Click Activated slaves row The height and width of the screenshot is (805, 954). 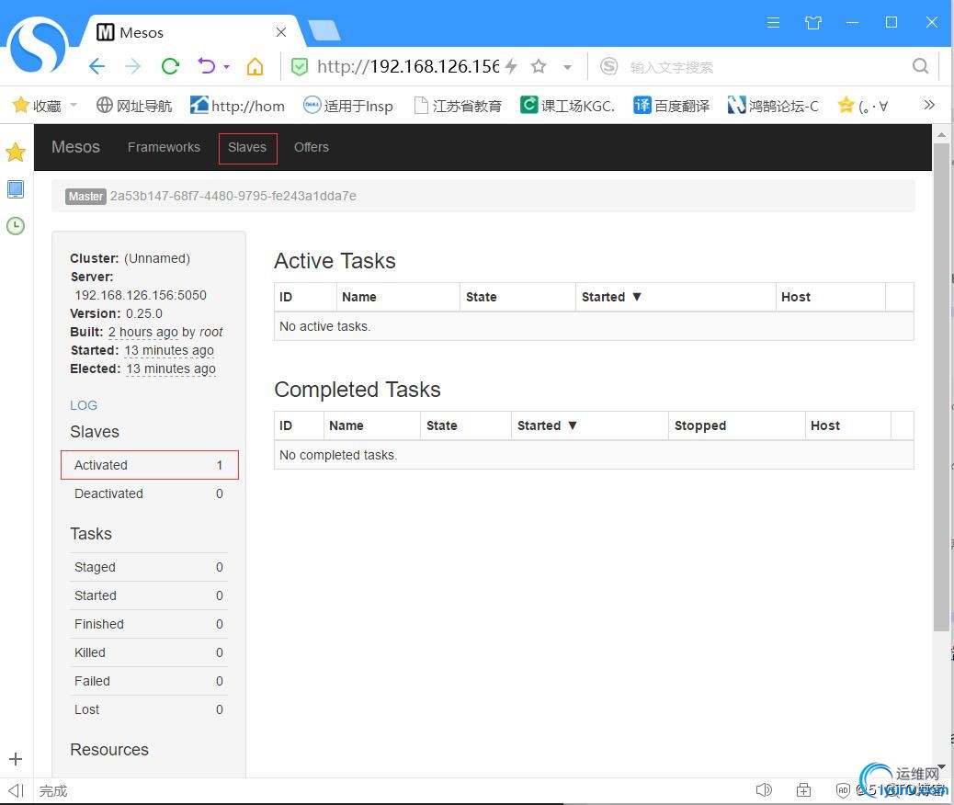tap(150, 465)
